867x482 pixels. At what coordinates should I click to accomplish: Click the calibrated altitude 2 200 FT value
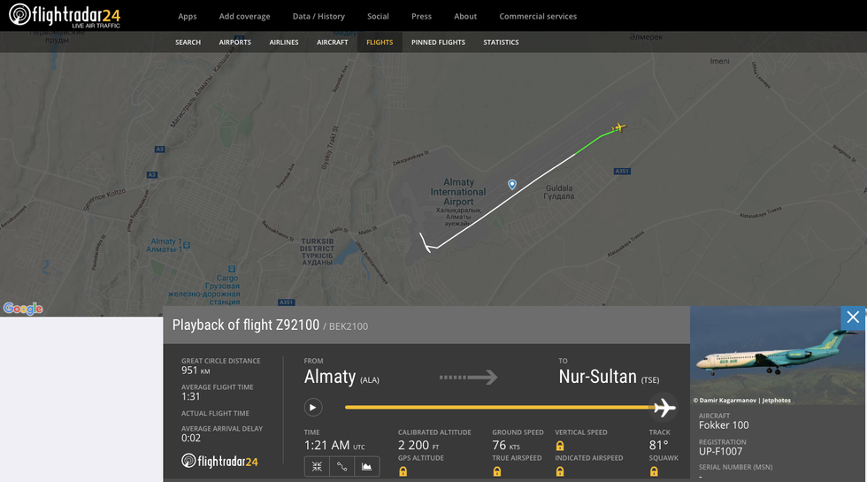418,446
